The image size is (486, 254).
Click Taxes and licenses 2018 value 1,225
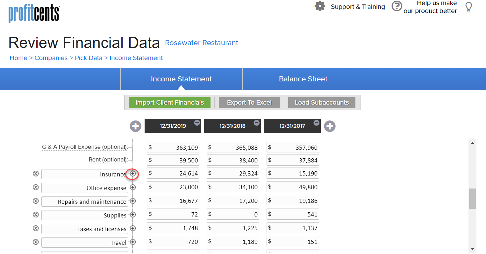pos(233,228)
